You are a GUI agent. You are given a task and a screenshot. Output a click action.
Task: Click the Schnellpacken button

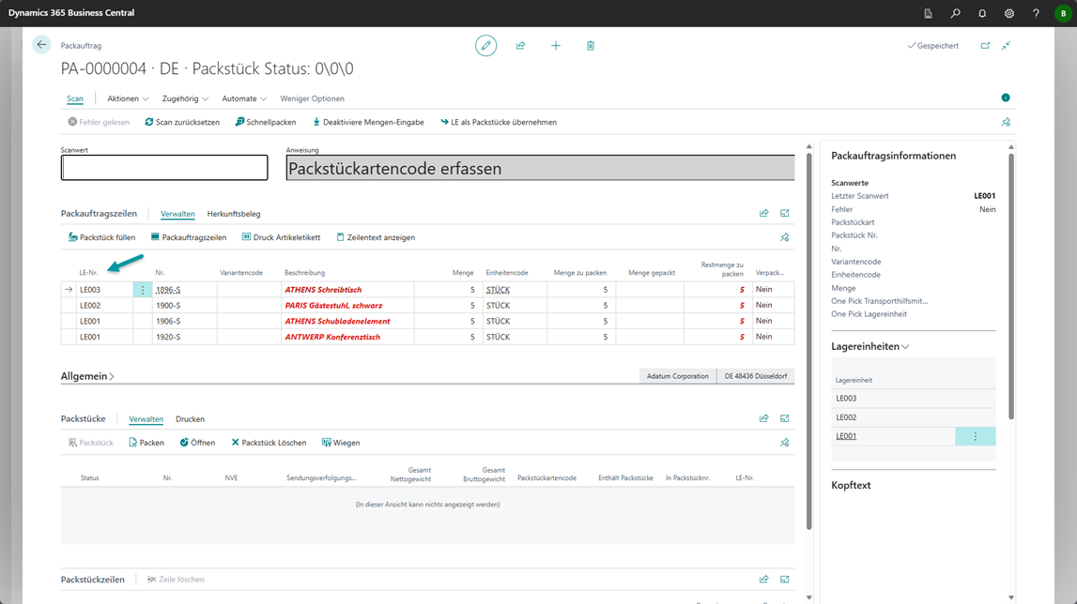266,122
